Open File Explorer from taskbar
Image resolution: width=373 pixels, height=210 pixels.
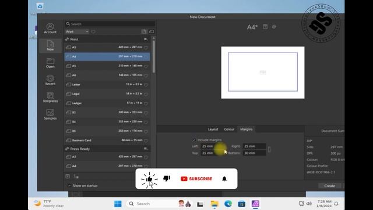(214, 204)
